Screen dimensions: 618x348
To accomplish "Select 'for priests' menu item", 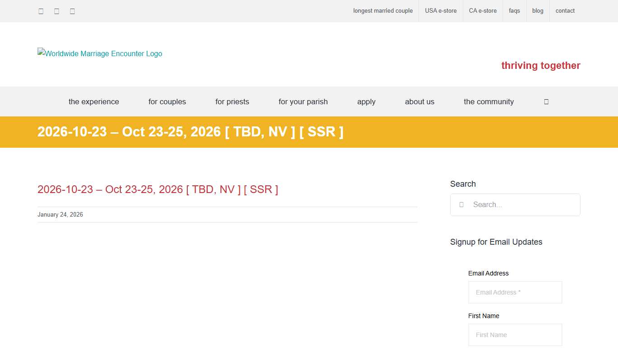I will click(232, 101).
